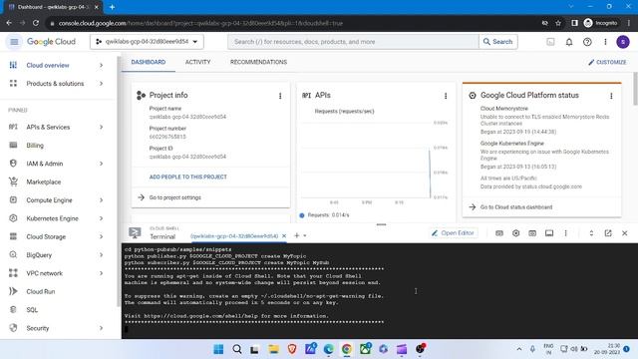Screen dimensions: 638x359
Task: Click the Kubernetes Engine icon
Action: 13,218
